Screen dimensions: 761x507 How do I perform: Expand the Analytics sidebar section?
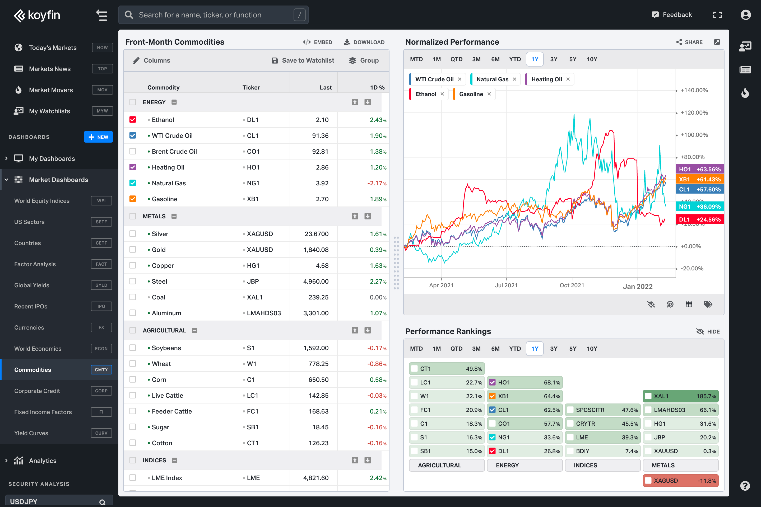[x=6, y=461]
